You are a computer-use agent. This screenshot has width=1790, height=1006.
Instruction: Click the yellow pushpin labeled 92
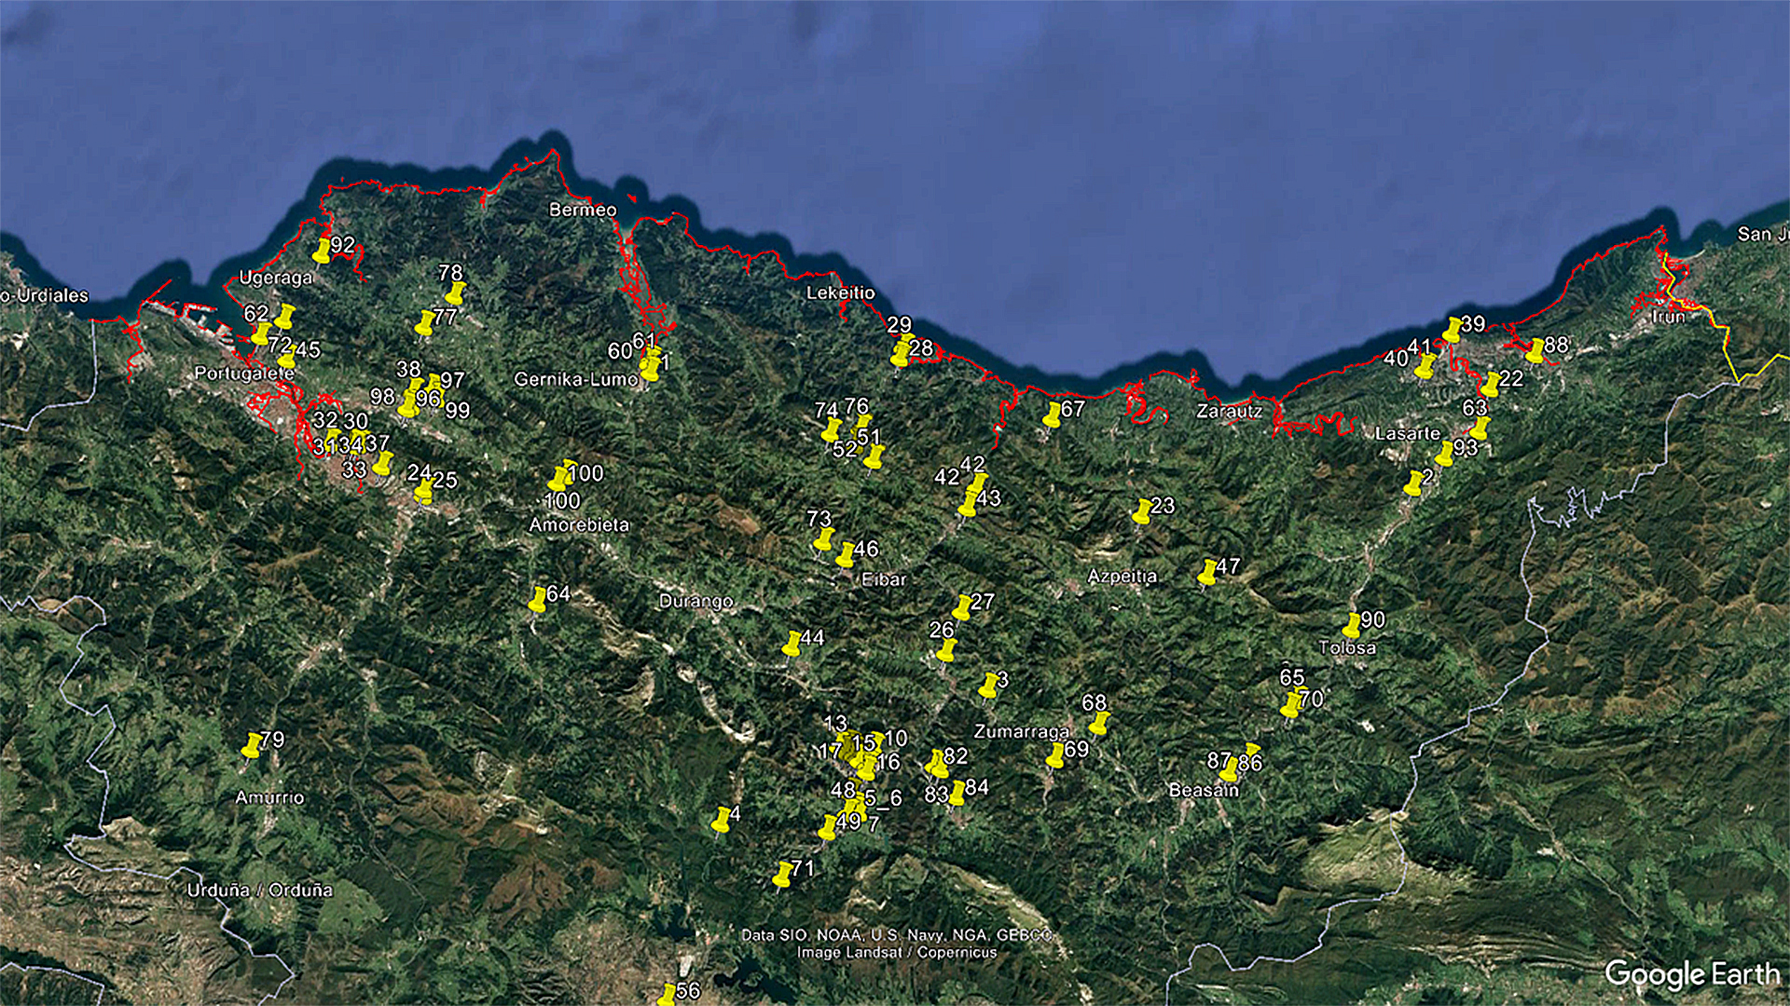click(x=323, y=250)
